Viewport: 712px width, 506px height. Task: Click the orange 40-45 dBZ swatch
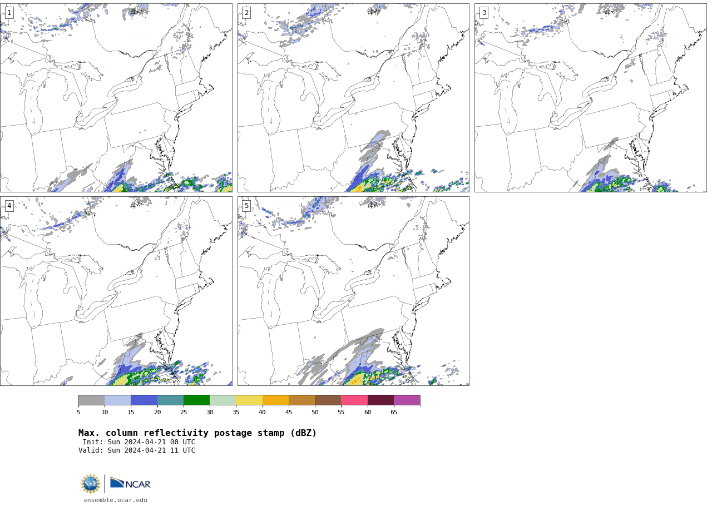tap(275, 400)
